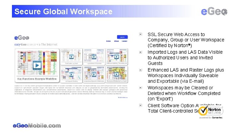The image size is (239, 134).
Task: Play the LAS Import video thumbnail
Action: coord(71,74)
